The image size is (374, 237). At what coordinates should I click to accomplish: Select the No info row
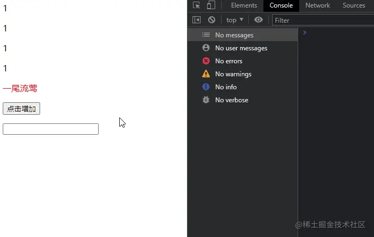click(243, 87)
